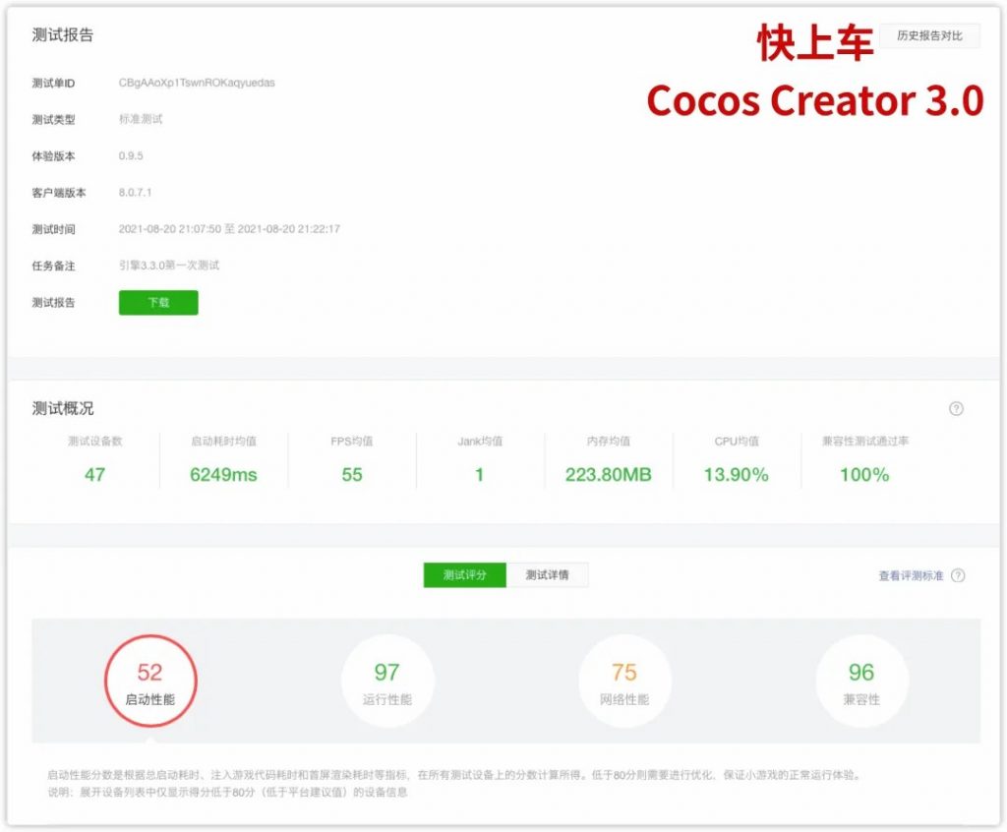Click the 测试单ID field label

point(53,84)
